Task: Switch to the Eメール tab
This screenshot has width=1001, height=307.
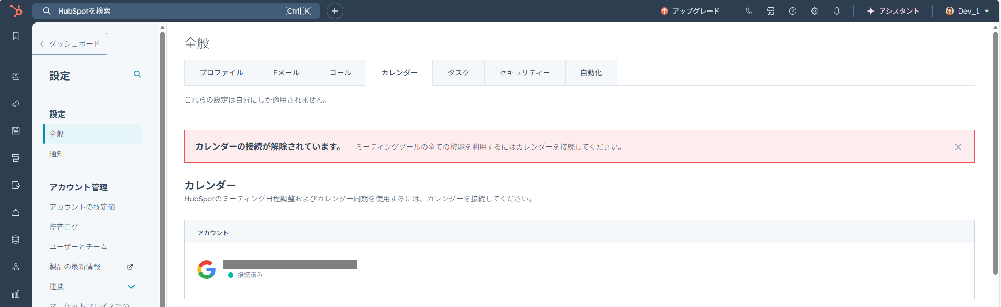Action: coord(286,73)
